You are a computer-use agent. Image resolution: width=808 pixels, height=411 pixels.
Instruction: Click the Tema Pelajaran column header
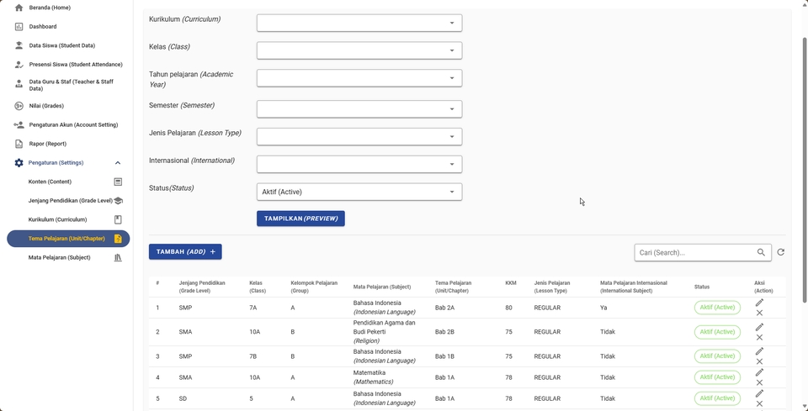click(453, 287)
